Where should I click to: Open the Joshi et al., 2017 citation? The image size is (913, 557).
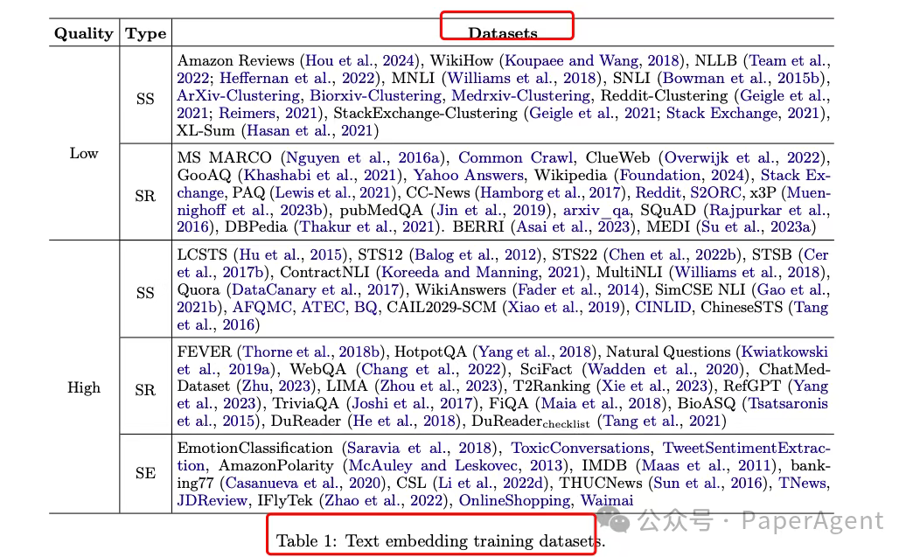(412, 404)
